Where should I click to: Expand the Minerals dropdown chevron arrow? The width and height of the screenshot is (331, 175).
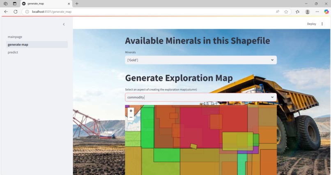pos(272,60)
